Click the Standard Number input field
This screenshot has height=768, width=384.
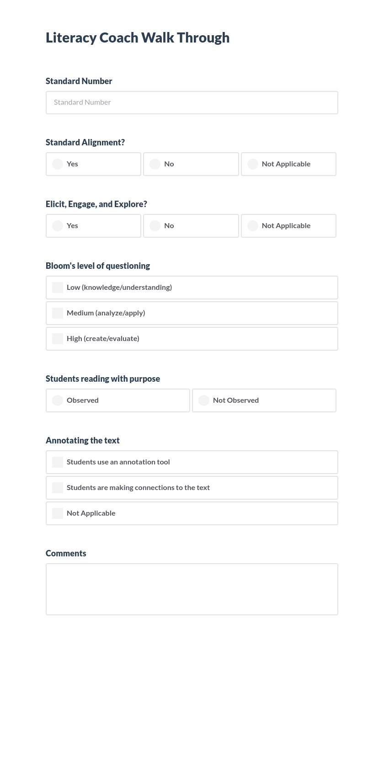click(192, 102)
